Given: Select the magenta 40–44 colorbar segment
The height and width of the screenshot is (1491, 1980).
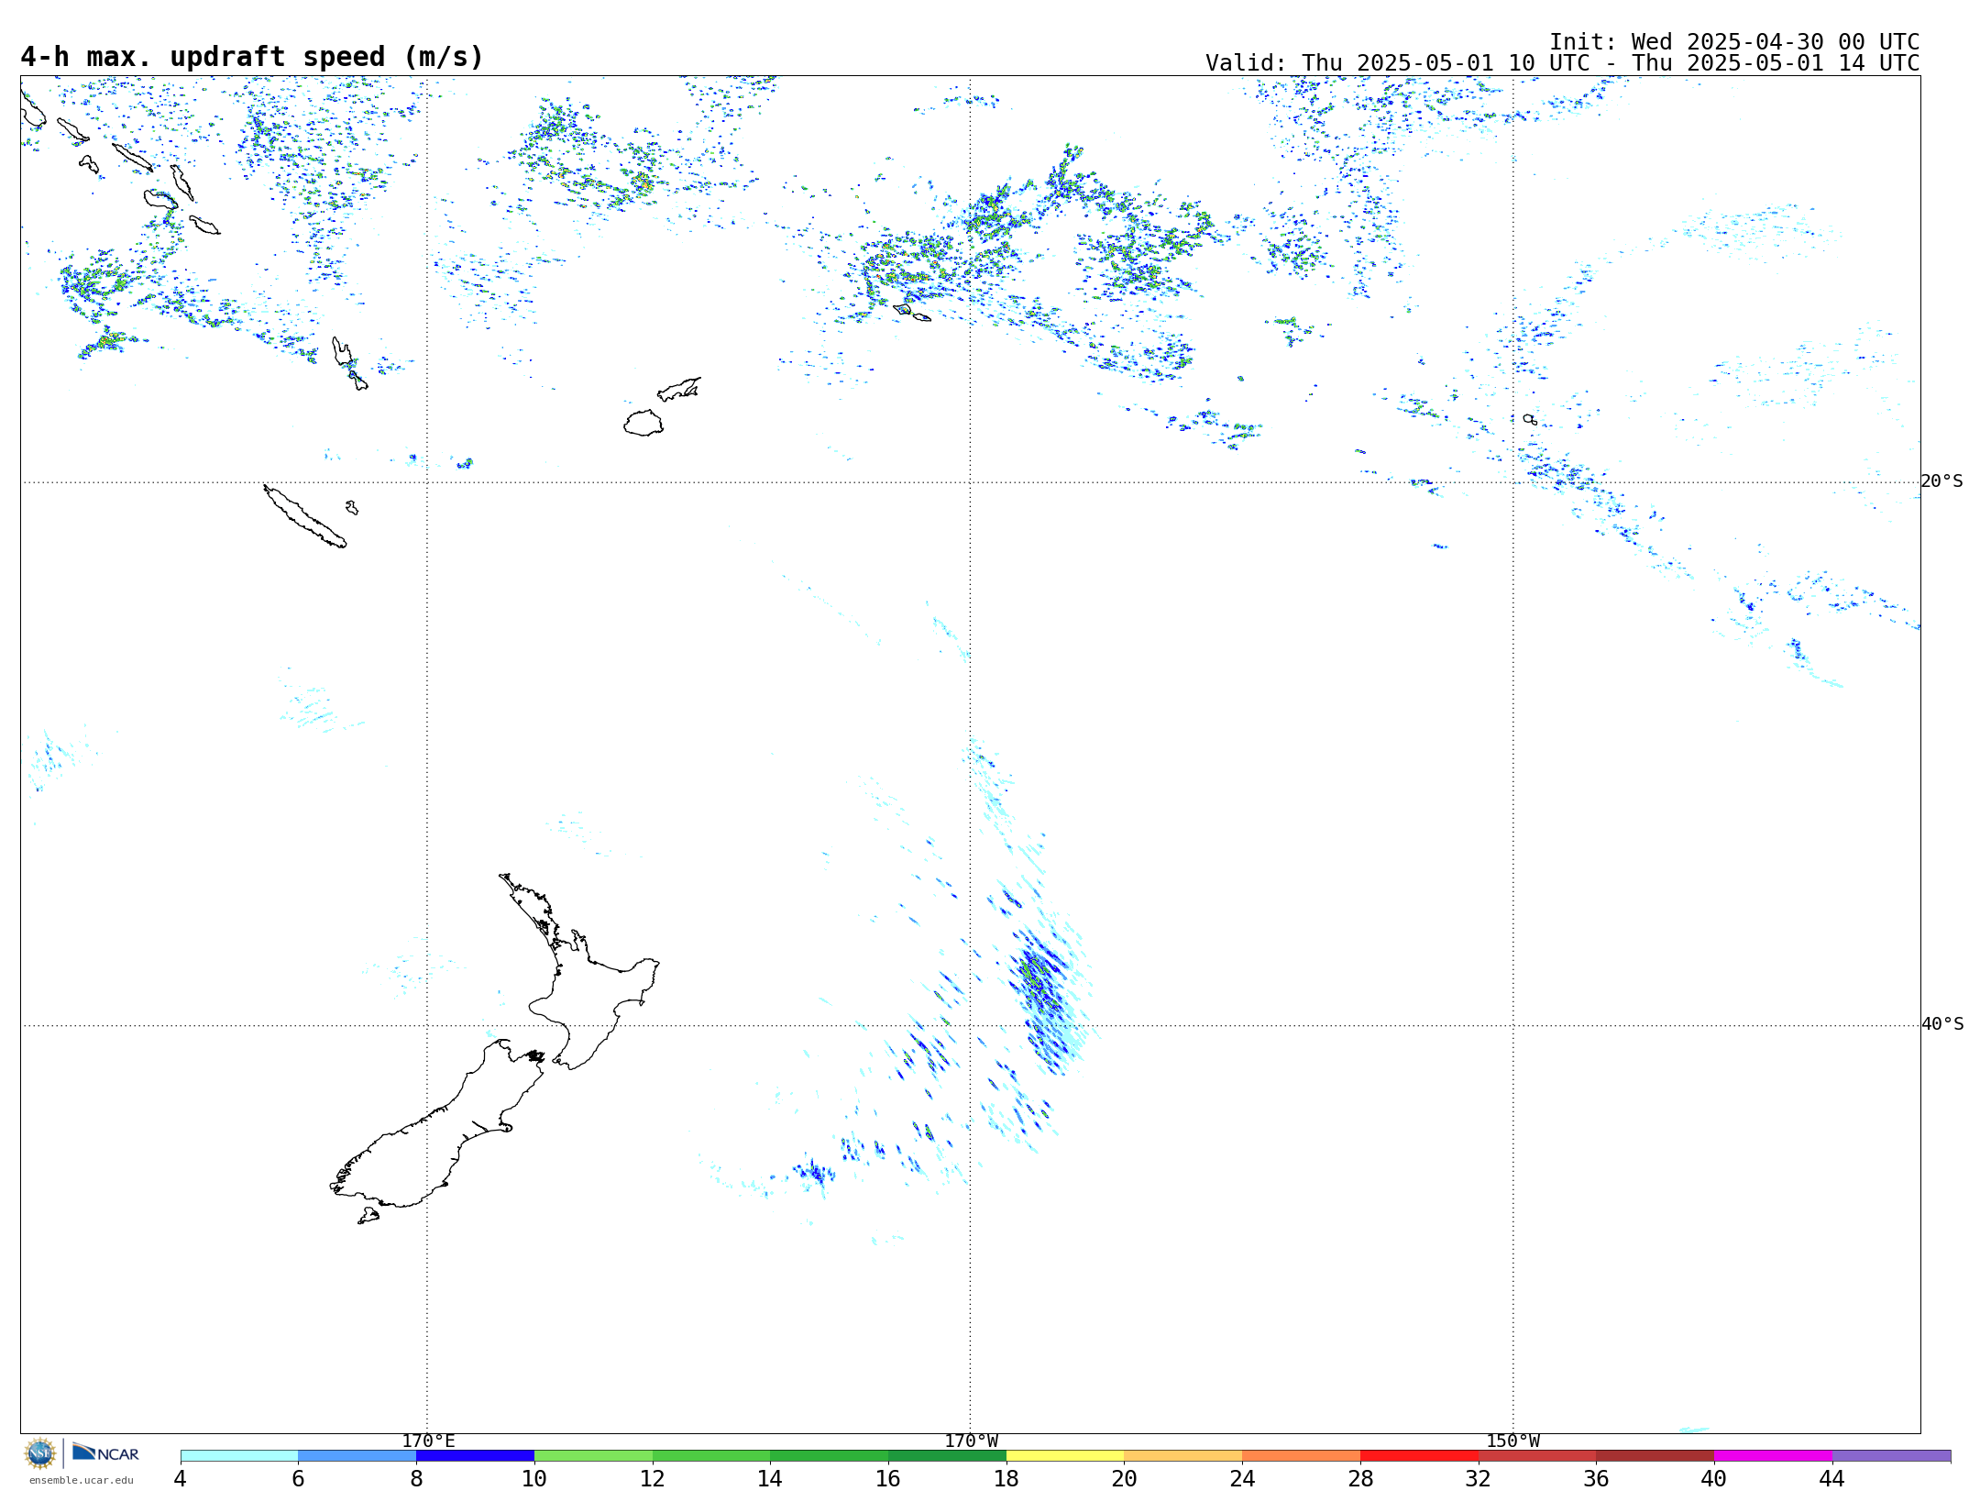Looking at the screenshot, I should (1773, 1455).
